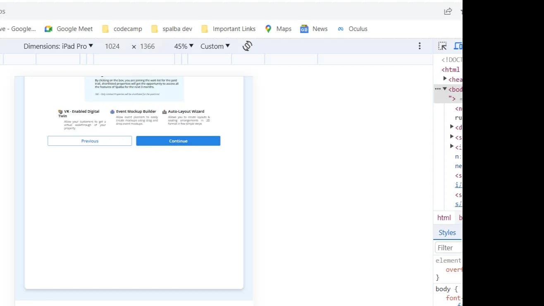
Task: Click the Auto-Layout Wizard heading
Action: [186, 111]
